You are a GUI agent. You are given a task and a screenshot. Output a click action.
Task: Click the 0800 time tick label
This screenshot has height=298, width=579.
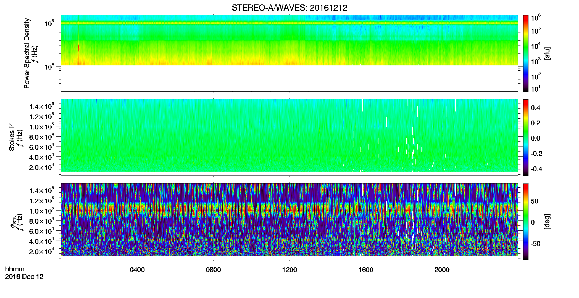213,270
